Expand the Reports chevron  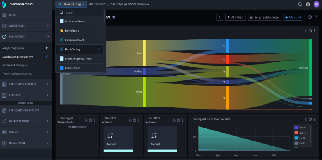47,95
